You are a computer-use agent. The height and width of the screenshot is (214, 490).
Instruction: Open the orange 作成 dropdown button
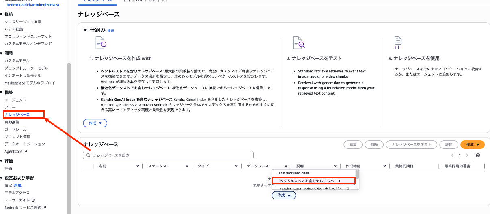473,144
